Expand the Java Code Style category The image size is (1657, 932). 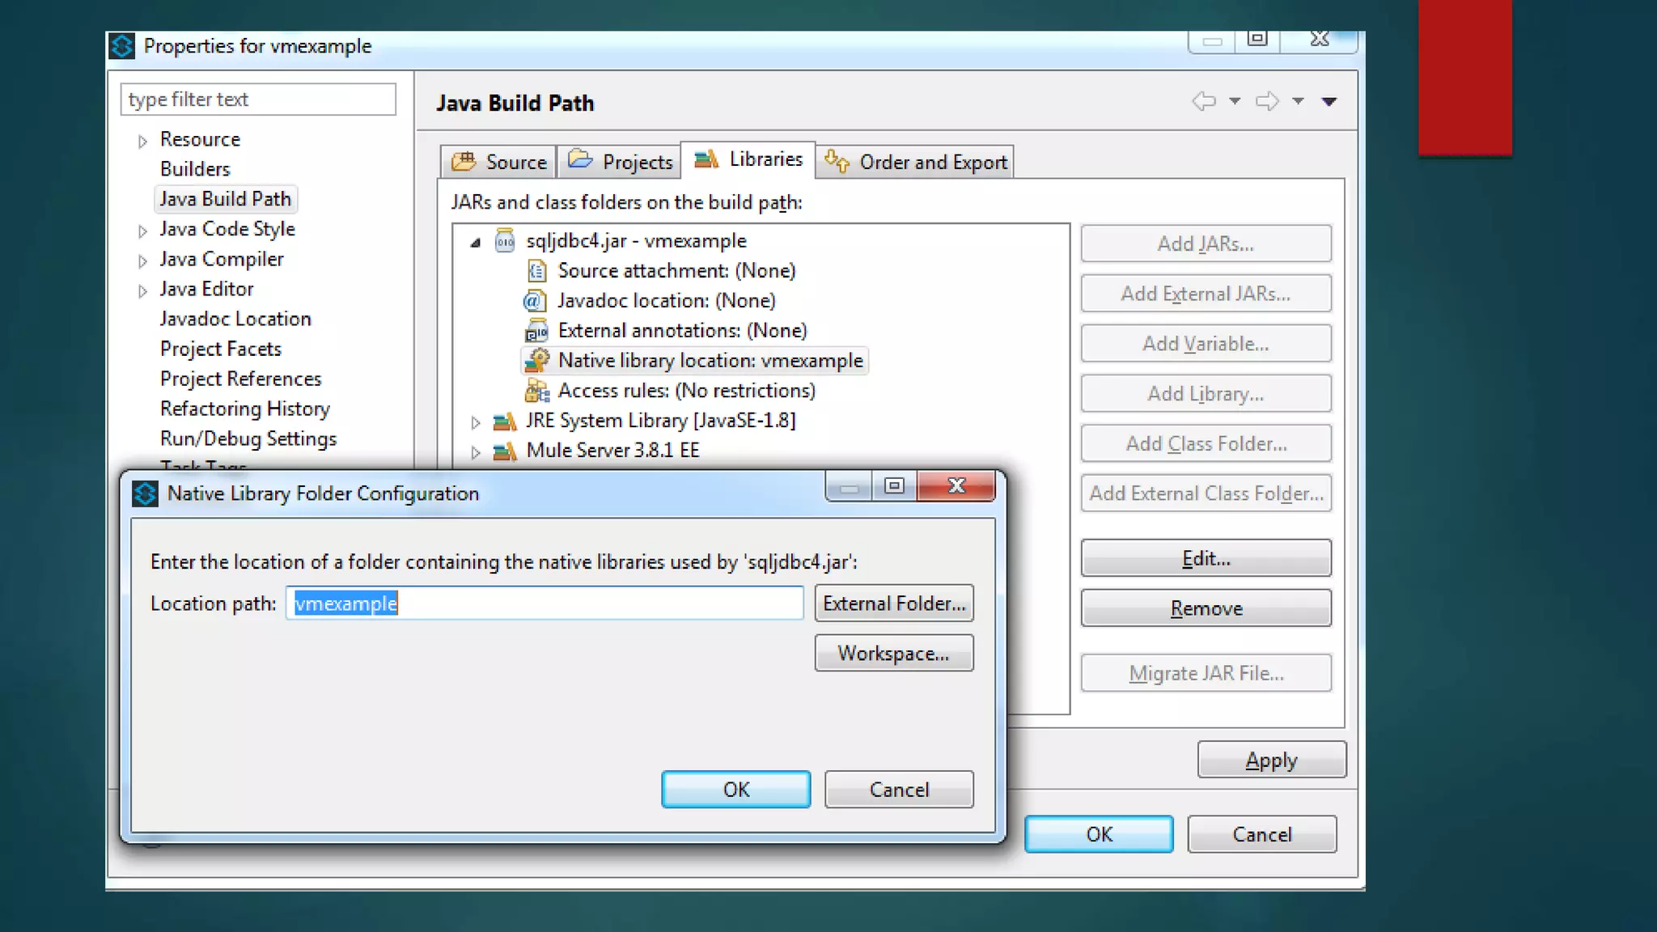click(142, 231)
